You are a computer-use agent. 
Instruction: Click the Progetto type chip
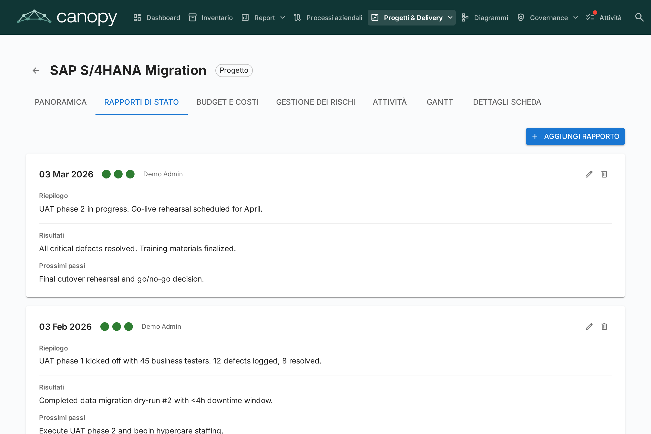click(234, 71)
